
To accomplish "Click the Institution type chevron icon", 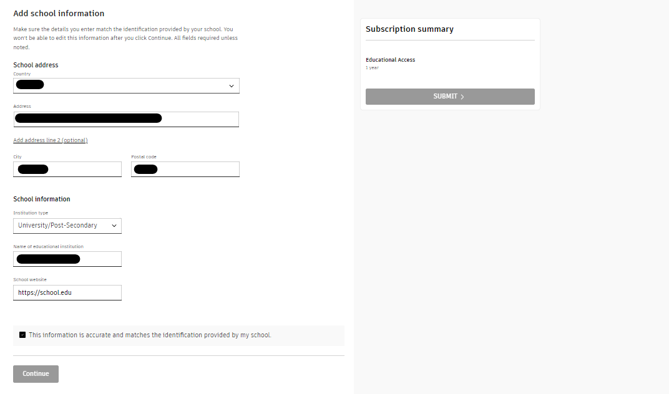I will pos(114,226).
